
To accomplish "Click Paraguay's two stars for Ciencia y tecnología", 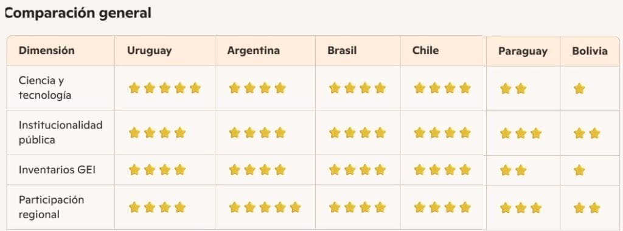I will coord(513,89).
